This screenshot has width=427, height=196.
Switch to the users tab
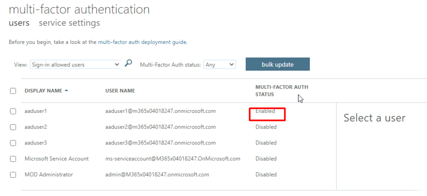point(19,23)
